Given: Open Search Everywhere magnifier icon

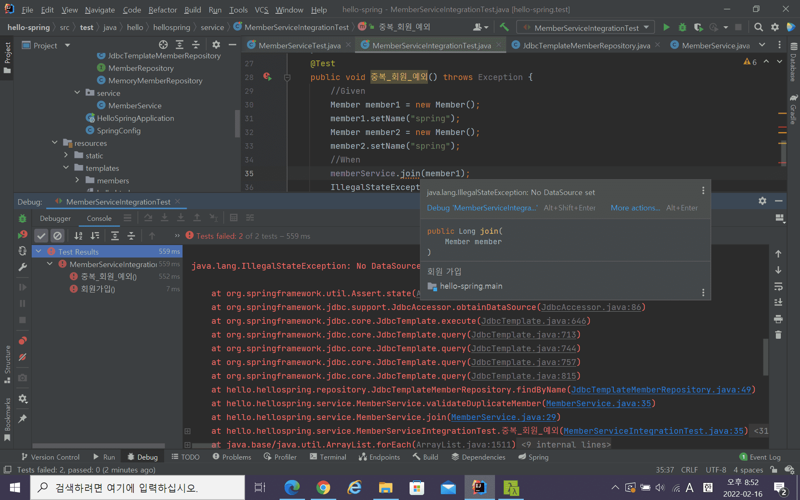Looking at the screenshot, I should pyautogui.click(x=758, y=27).
